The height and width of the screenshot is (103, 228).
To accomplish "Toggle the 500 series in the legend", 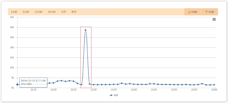I will pos(114,95).
